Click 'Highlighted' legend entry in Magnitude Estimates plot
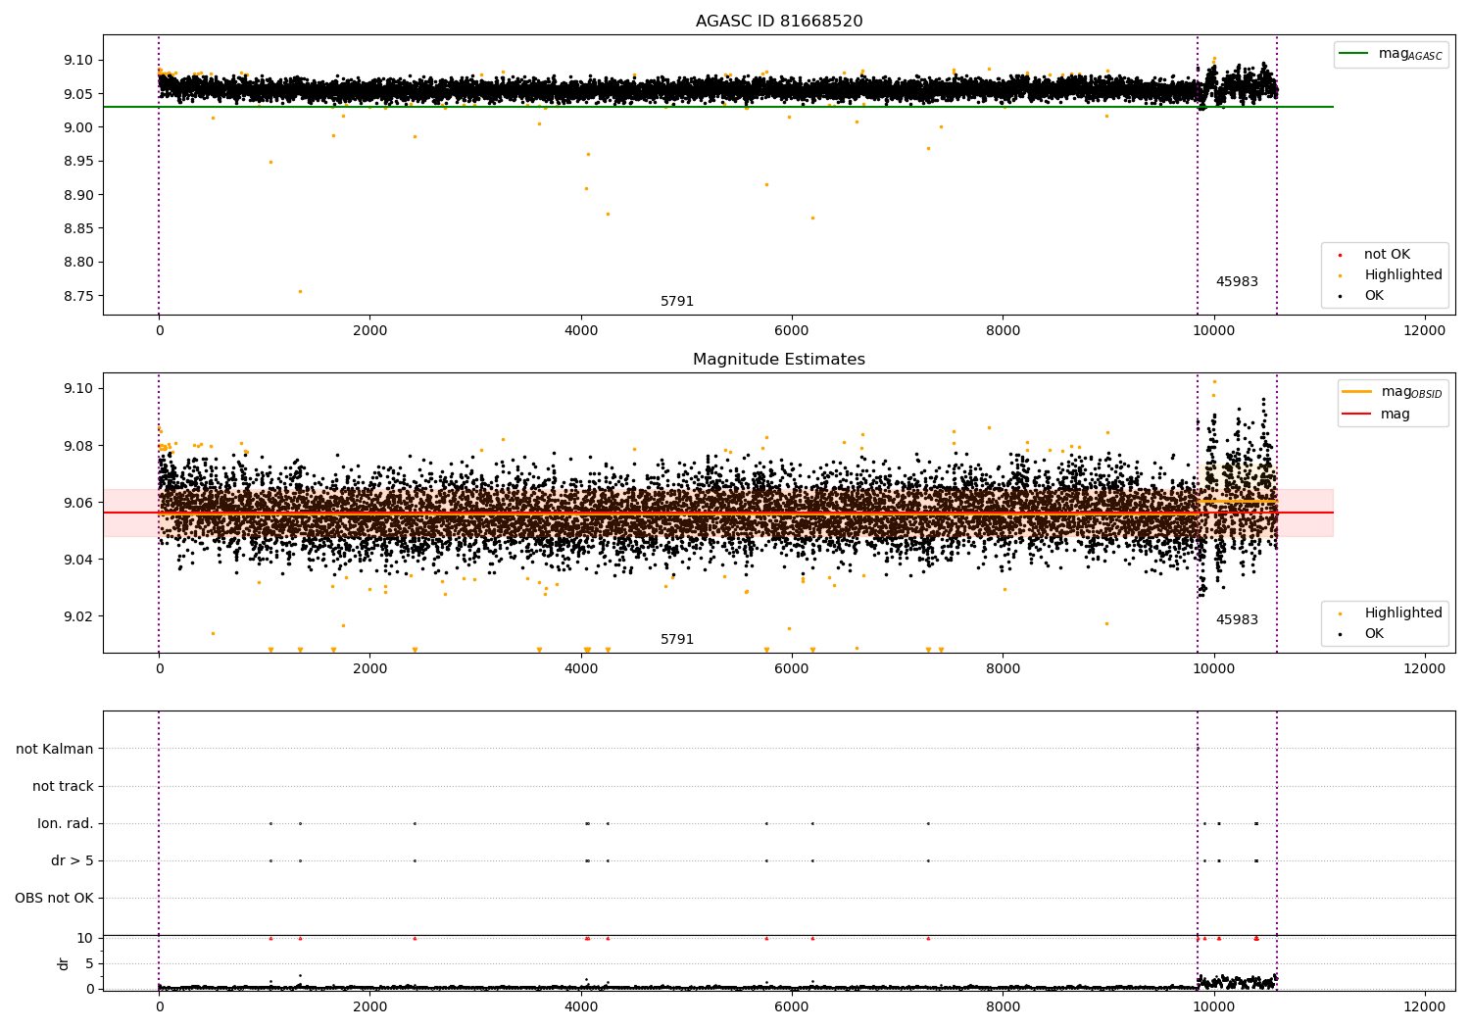 click(x=1392, y=613)
